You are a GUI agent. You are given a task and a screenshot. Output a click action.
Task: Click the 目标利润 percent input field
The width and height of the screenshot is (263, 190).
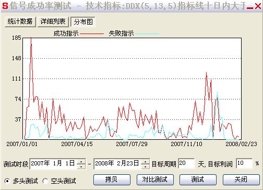click(x=244, y=163)
